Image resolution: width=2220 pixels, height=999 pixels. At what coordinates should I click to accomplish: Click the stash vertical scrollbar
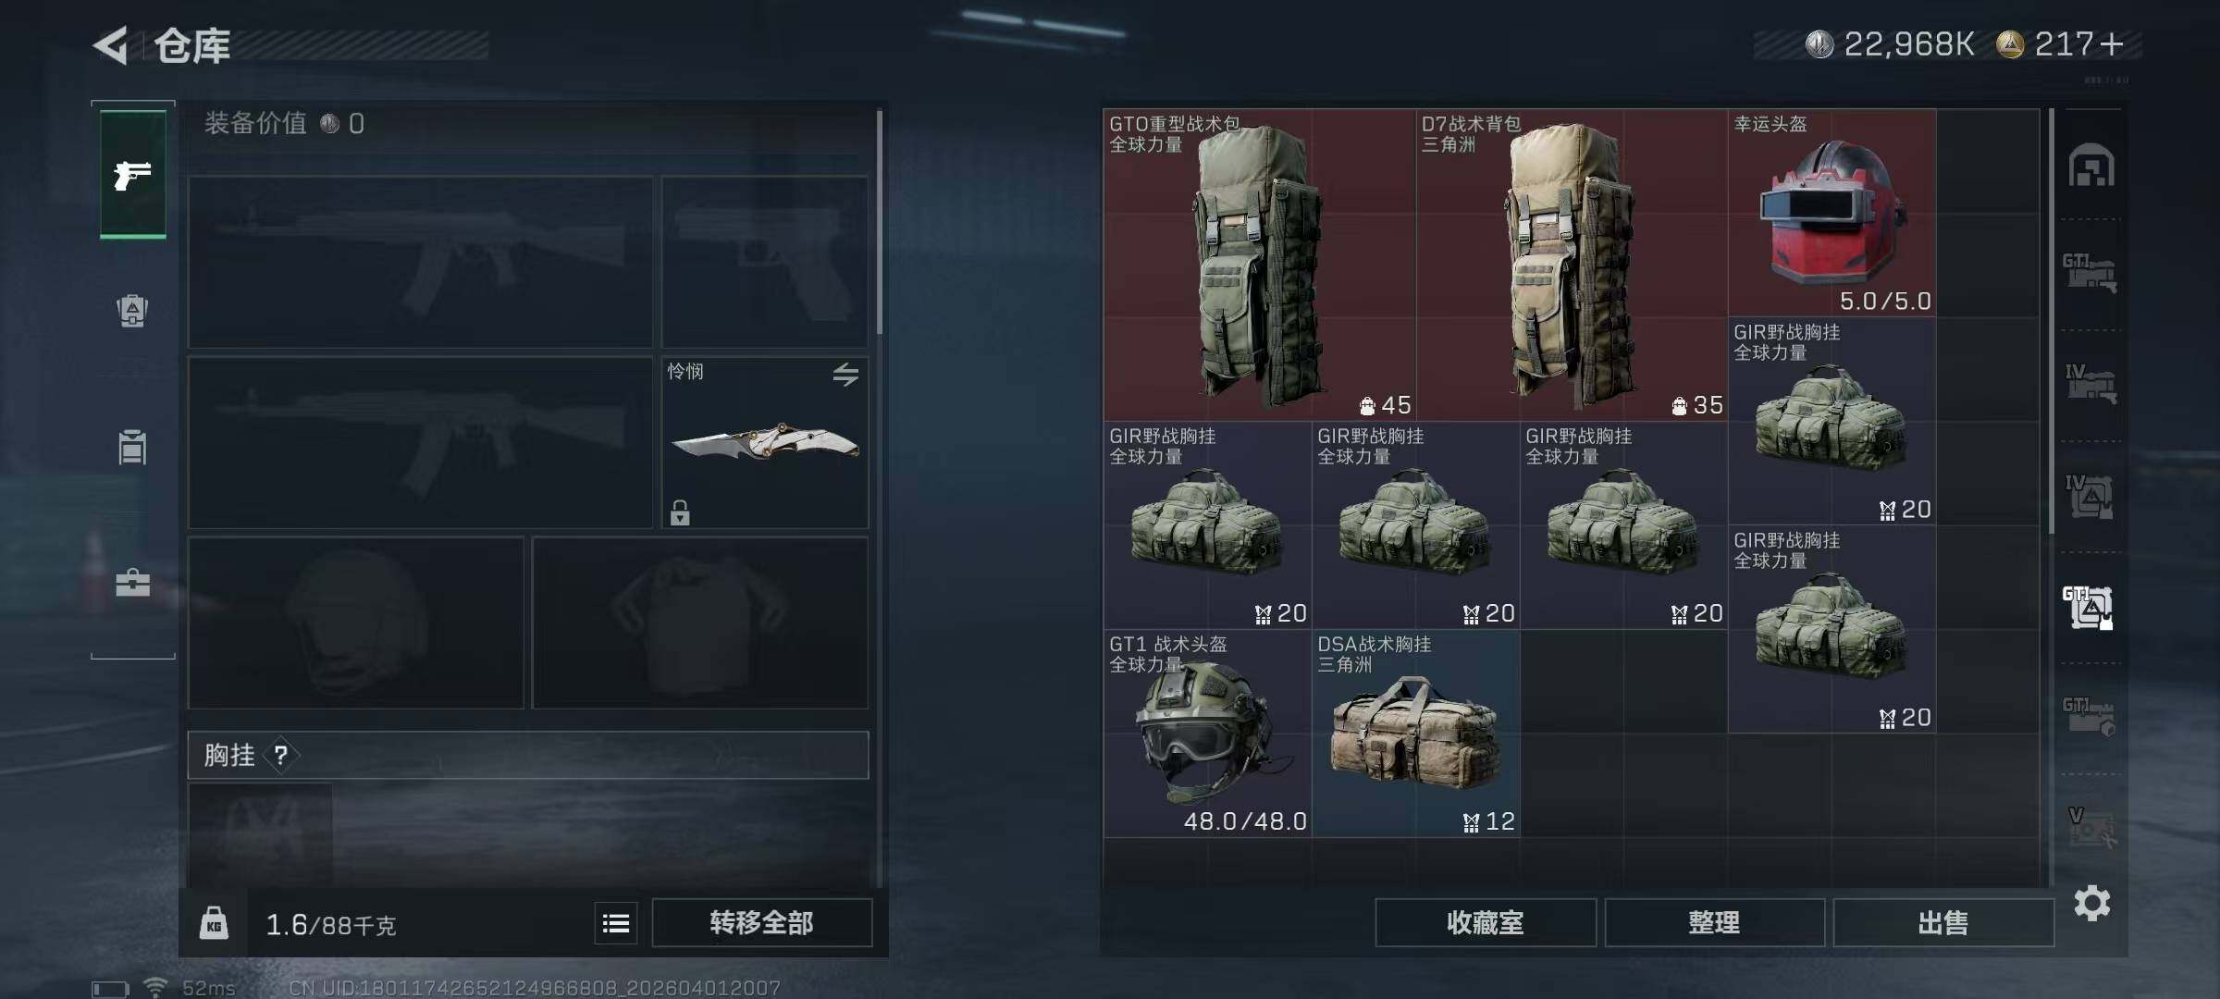coord(2051,321)
